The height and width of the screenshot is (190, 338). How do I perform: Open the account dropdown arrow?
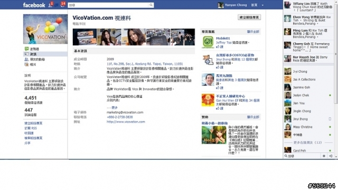tap(262, 5)
